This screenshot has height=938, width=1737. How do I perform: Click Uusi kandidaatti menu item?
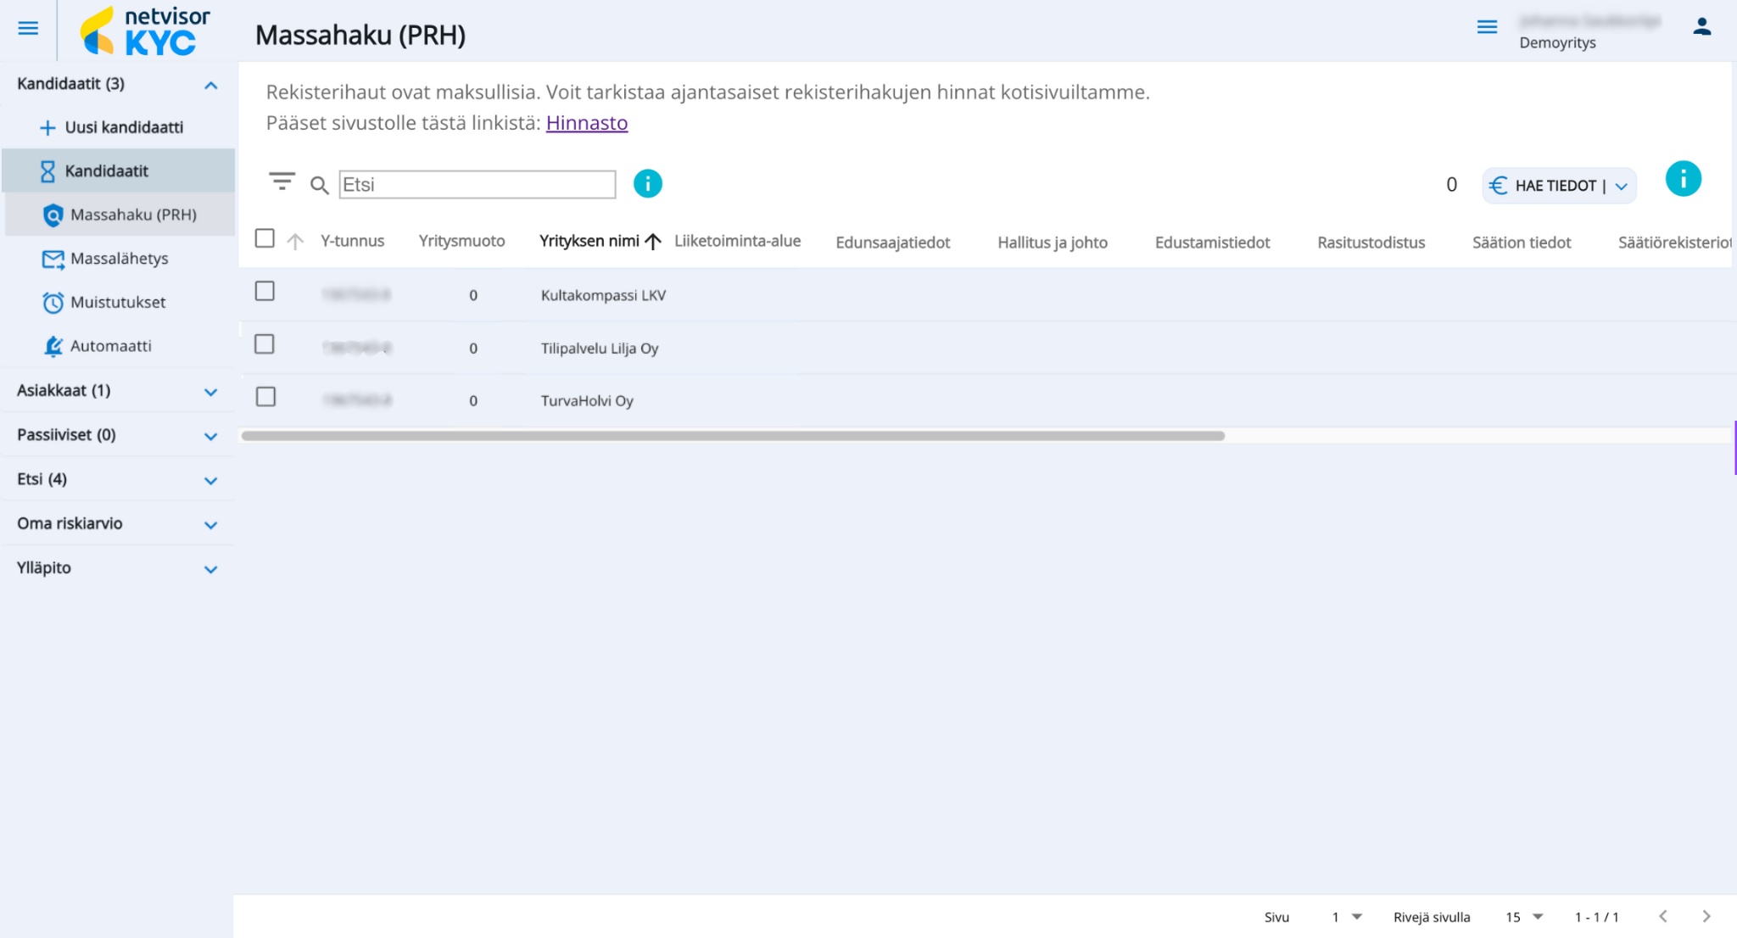(x=124, y=127)
